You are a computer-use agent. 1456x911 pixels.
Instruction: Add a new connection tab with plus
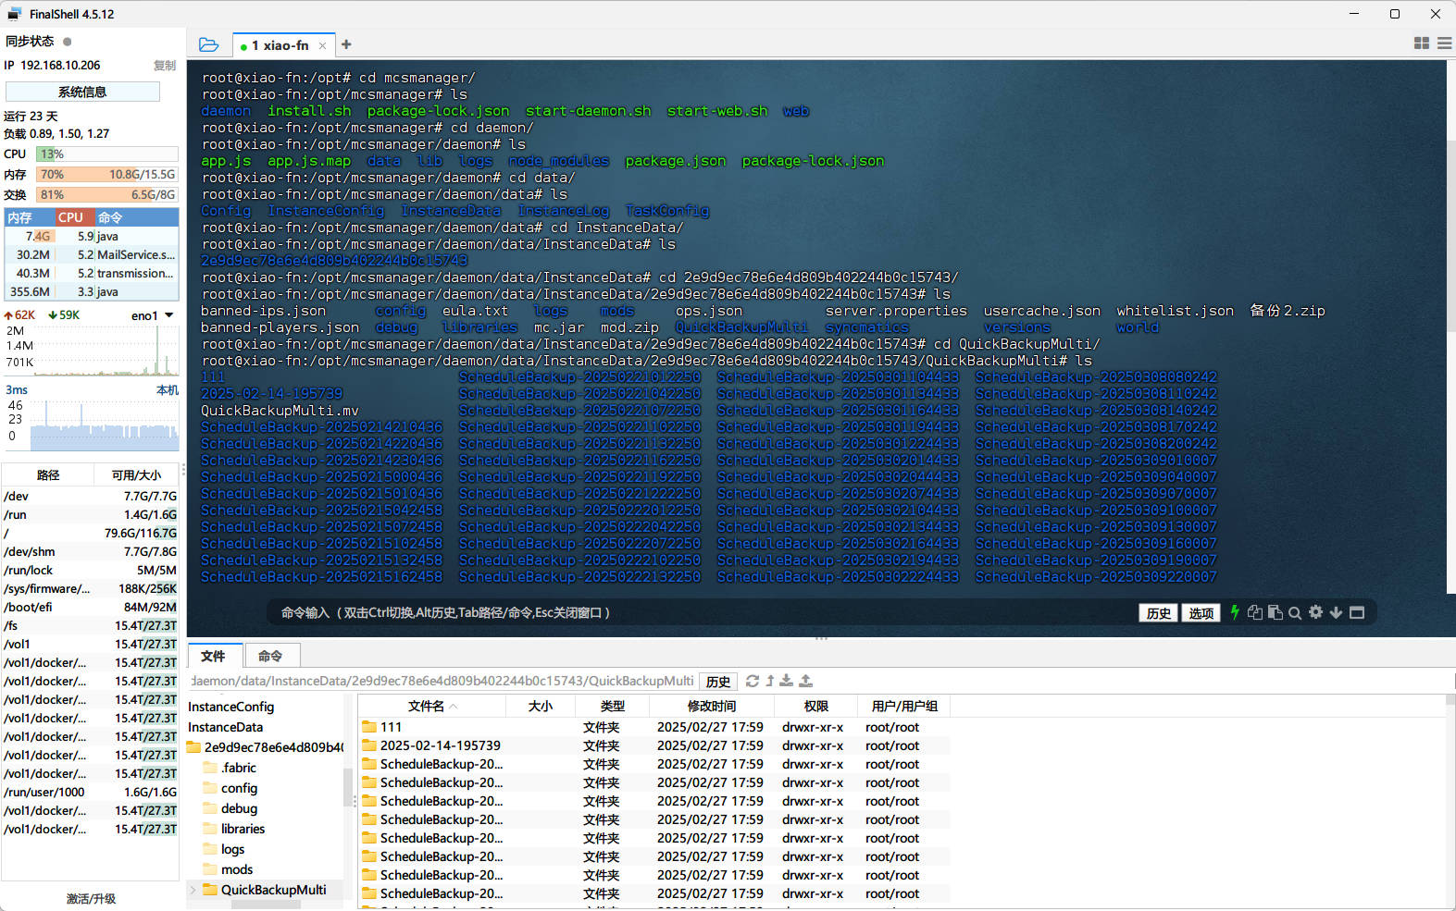(346, 44)
